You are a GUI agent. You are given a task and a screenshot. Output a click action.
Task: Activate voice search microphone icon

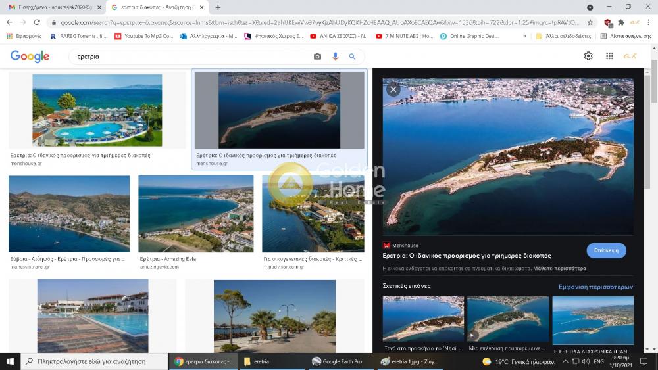(336, 57)
